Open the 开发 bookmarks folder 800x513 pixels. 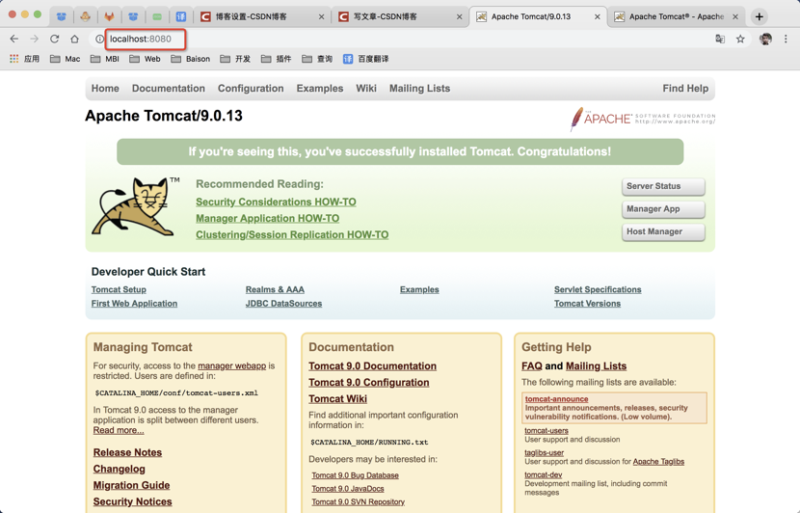pos(235,59)
